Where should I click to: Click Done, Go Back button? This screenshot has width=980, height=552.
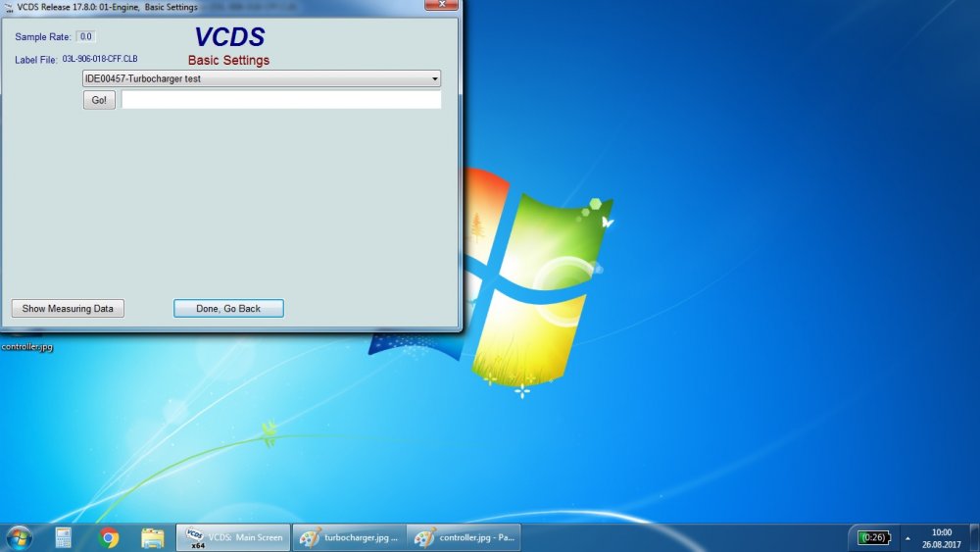[228, 308]
